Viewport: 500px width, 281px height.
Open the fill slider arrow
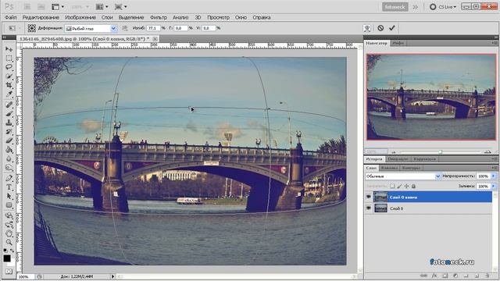494,186
